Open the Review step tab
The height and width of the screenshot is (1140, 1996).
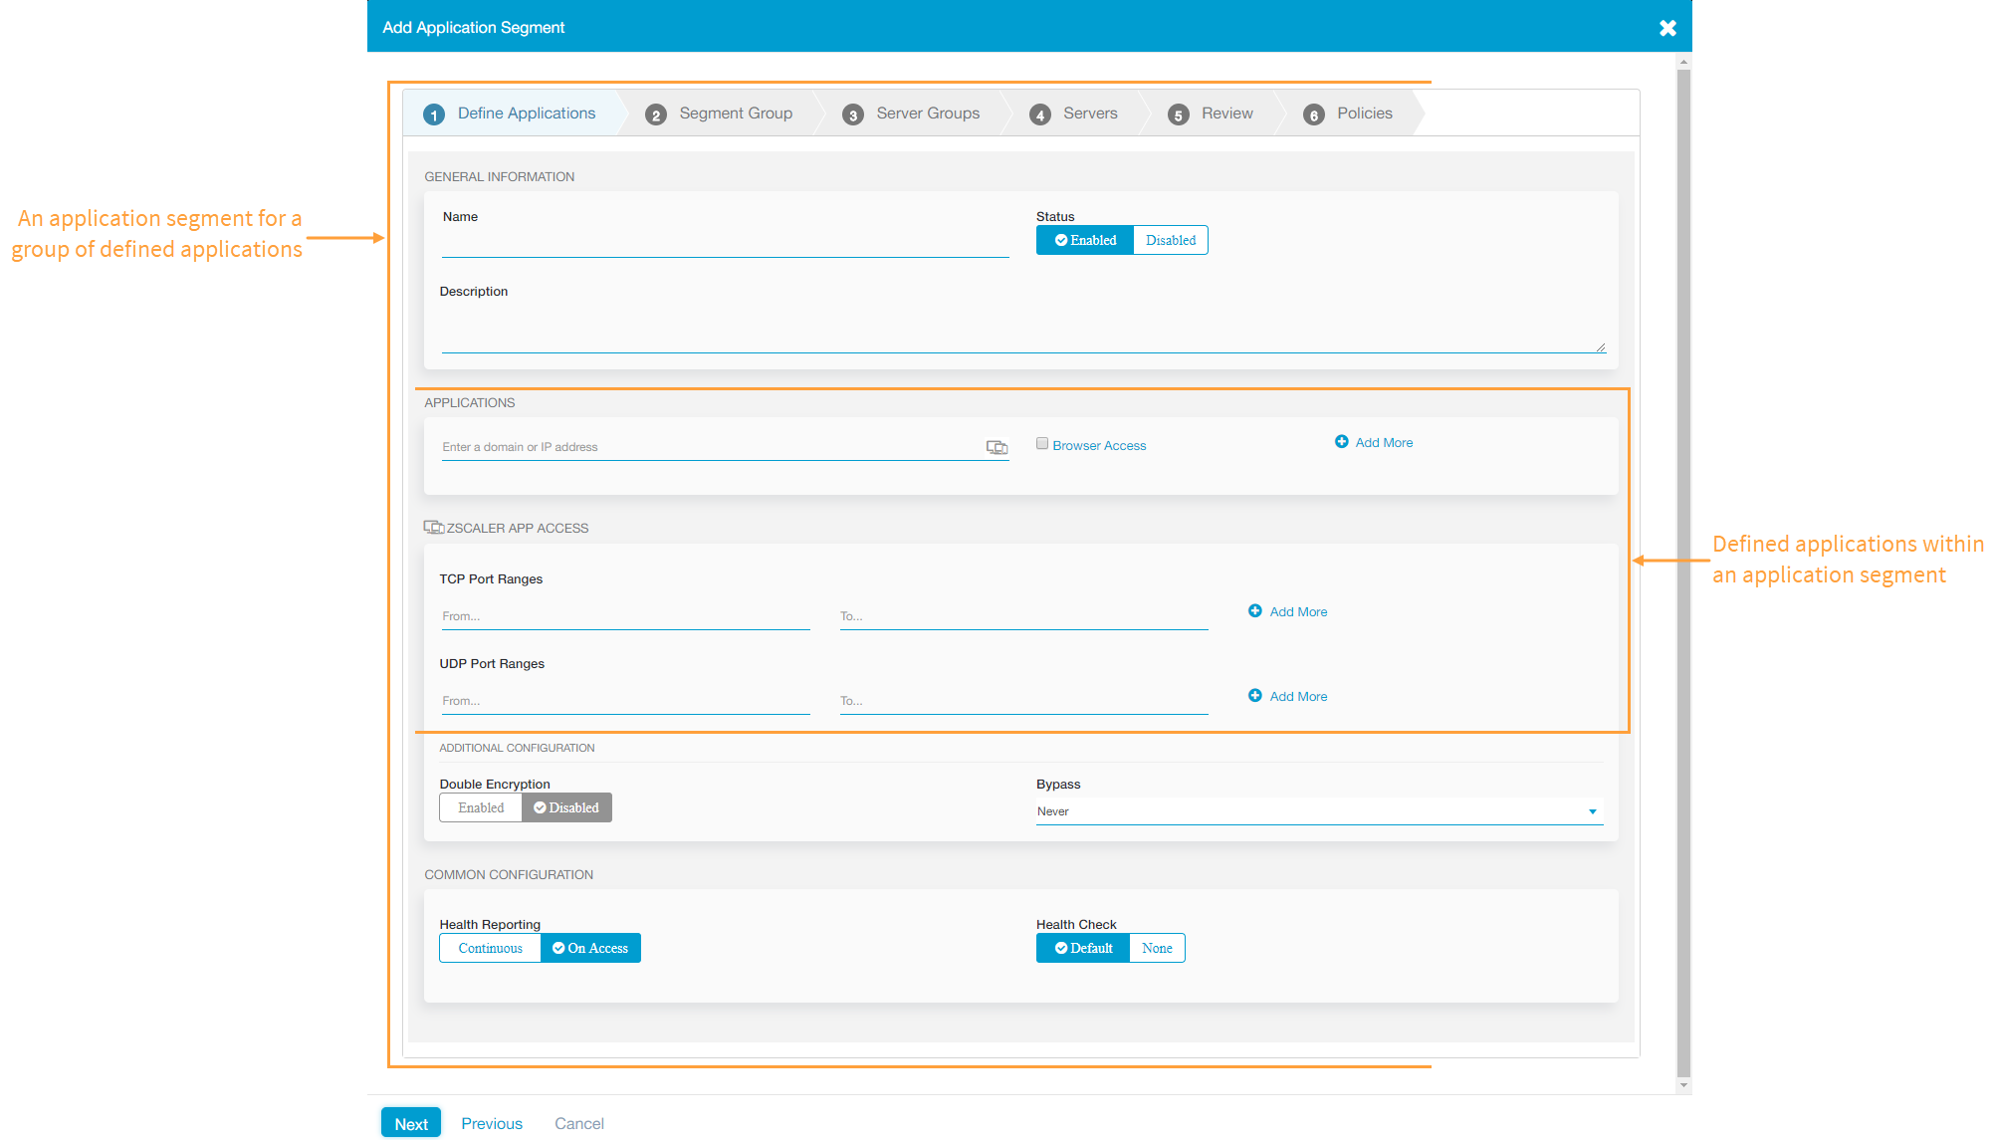pos(1225,114)
